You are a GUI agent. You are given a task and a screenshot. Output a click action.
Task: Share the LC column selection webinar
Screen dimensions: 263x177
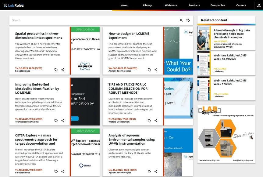coord(156,121)
